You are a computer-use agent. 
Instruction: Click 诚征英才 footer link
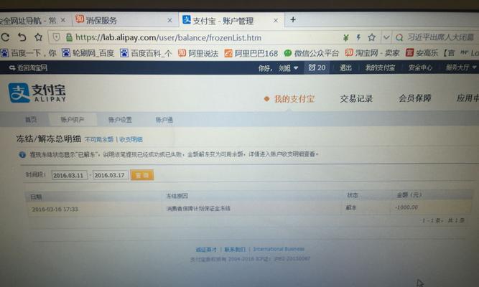tap(206, 250)
